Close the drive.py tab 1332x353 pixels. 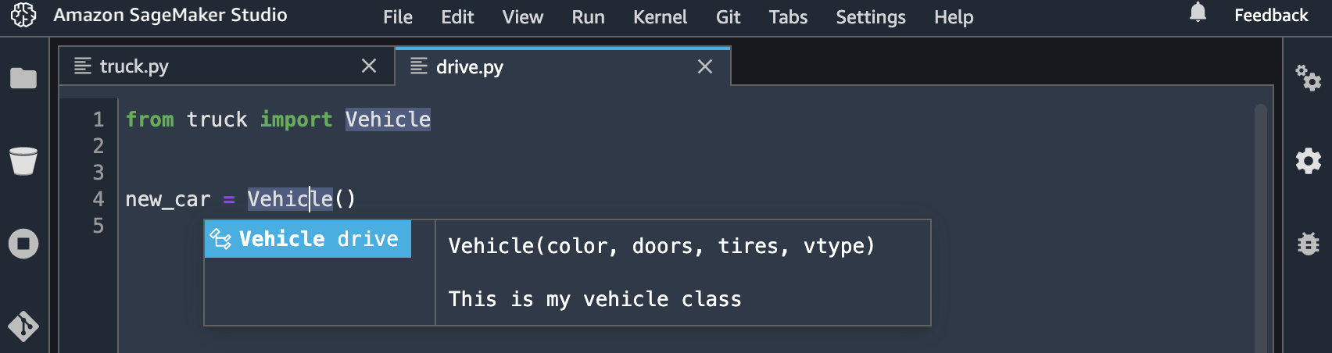tap(705, 66)
